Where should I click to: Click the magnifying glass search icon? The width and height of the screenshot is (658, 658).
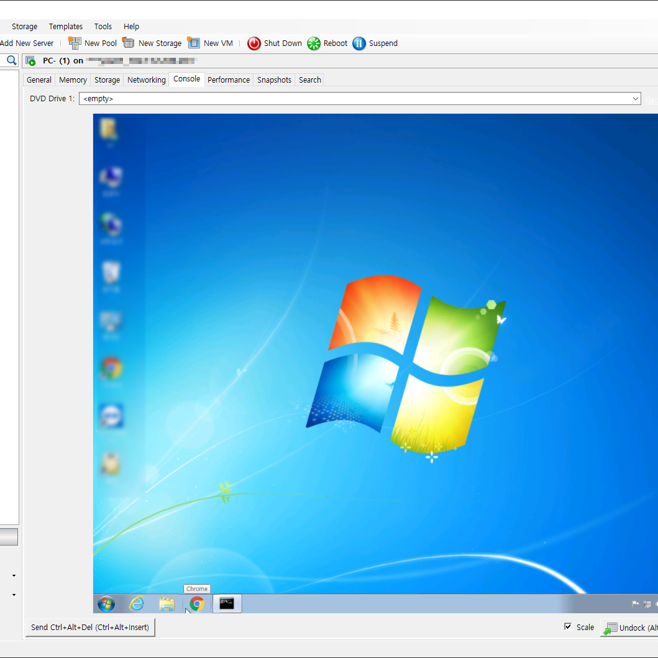12,60
